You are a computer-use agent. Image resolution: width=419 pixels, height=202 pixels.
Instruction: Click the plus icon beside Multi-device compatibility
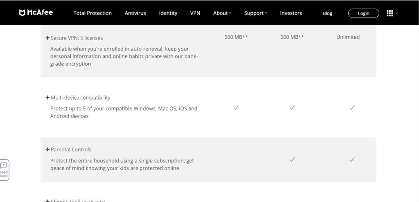click(47, 98)
